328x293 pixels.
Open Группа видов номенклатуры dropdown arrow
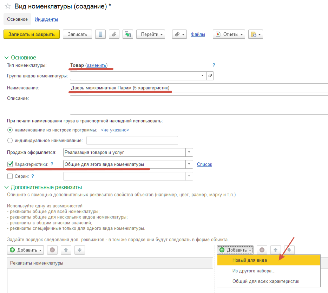click(x=202, y=76)
